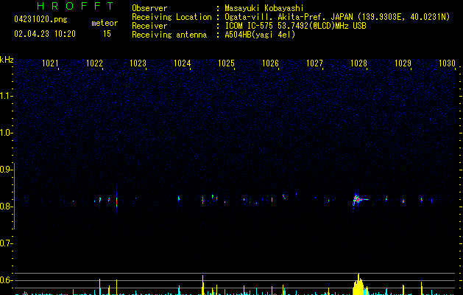Select the file name 04231020.png

40,19
